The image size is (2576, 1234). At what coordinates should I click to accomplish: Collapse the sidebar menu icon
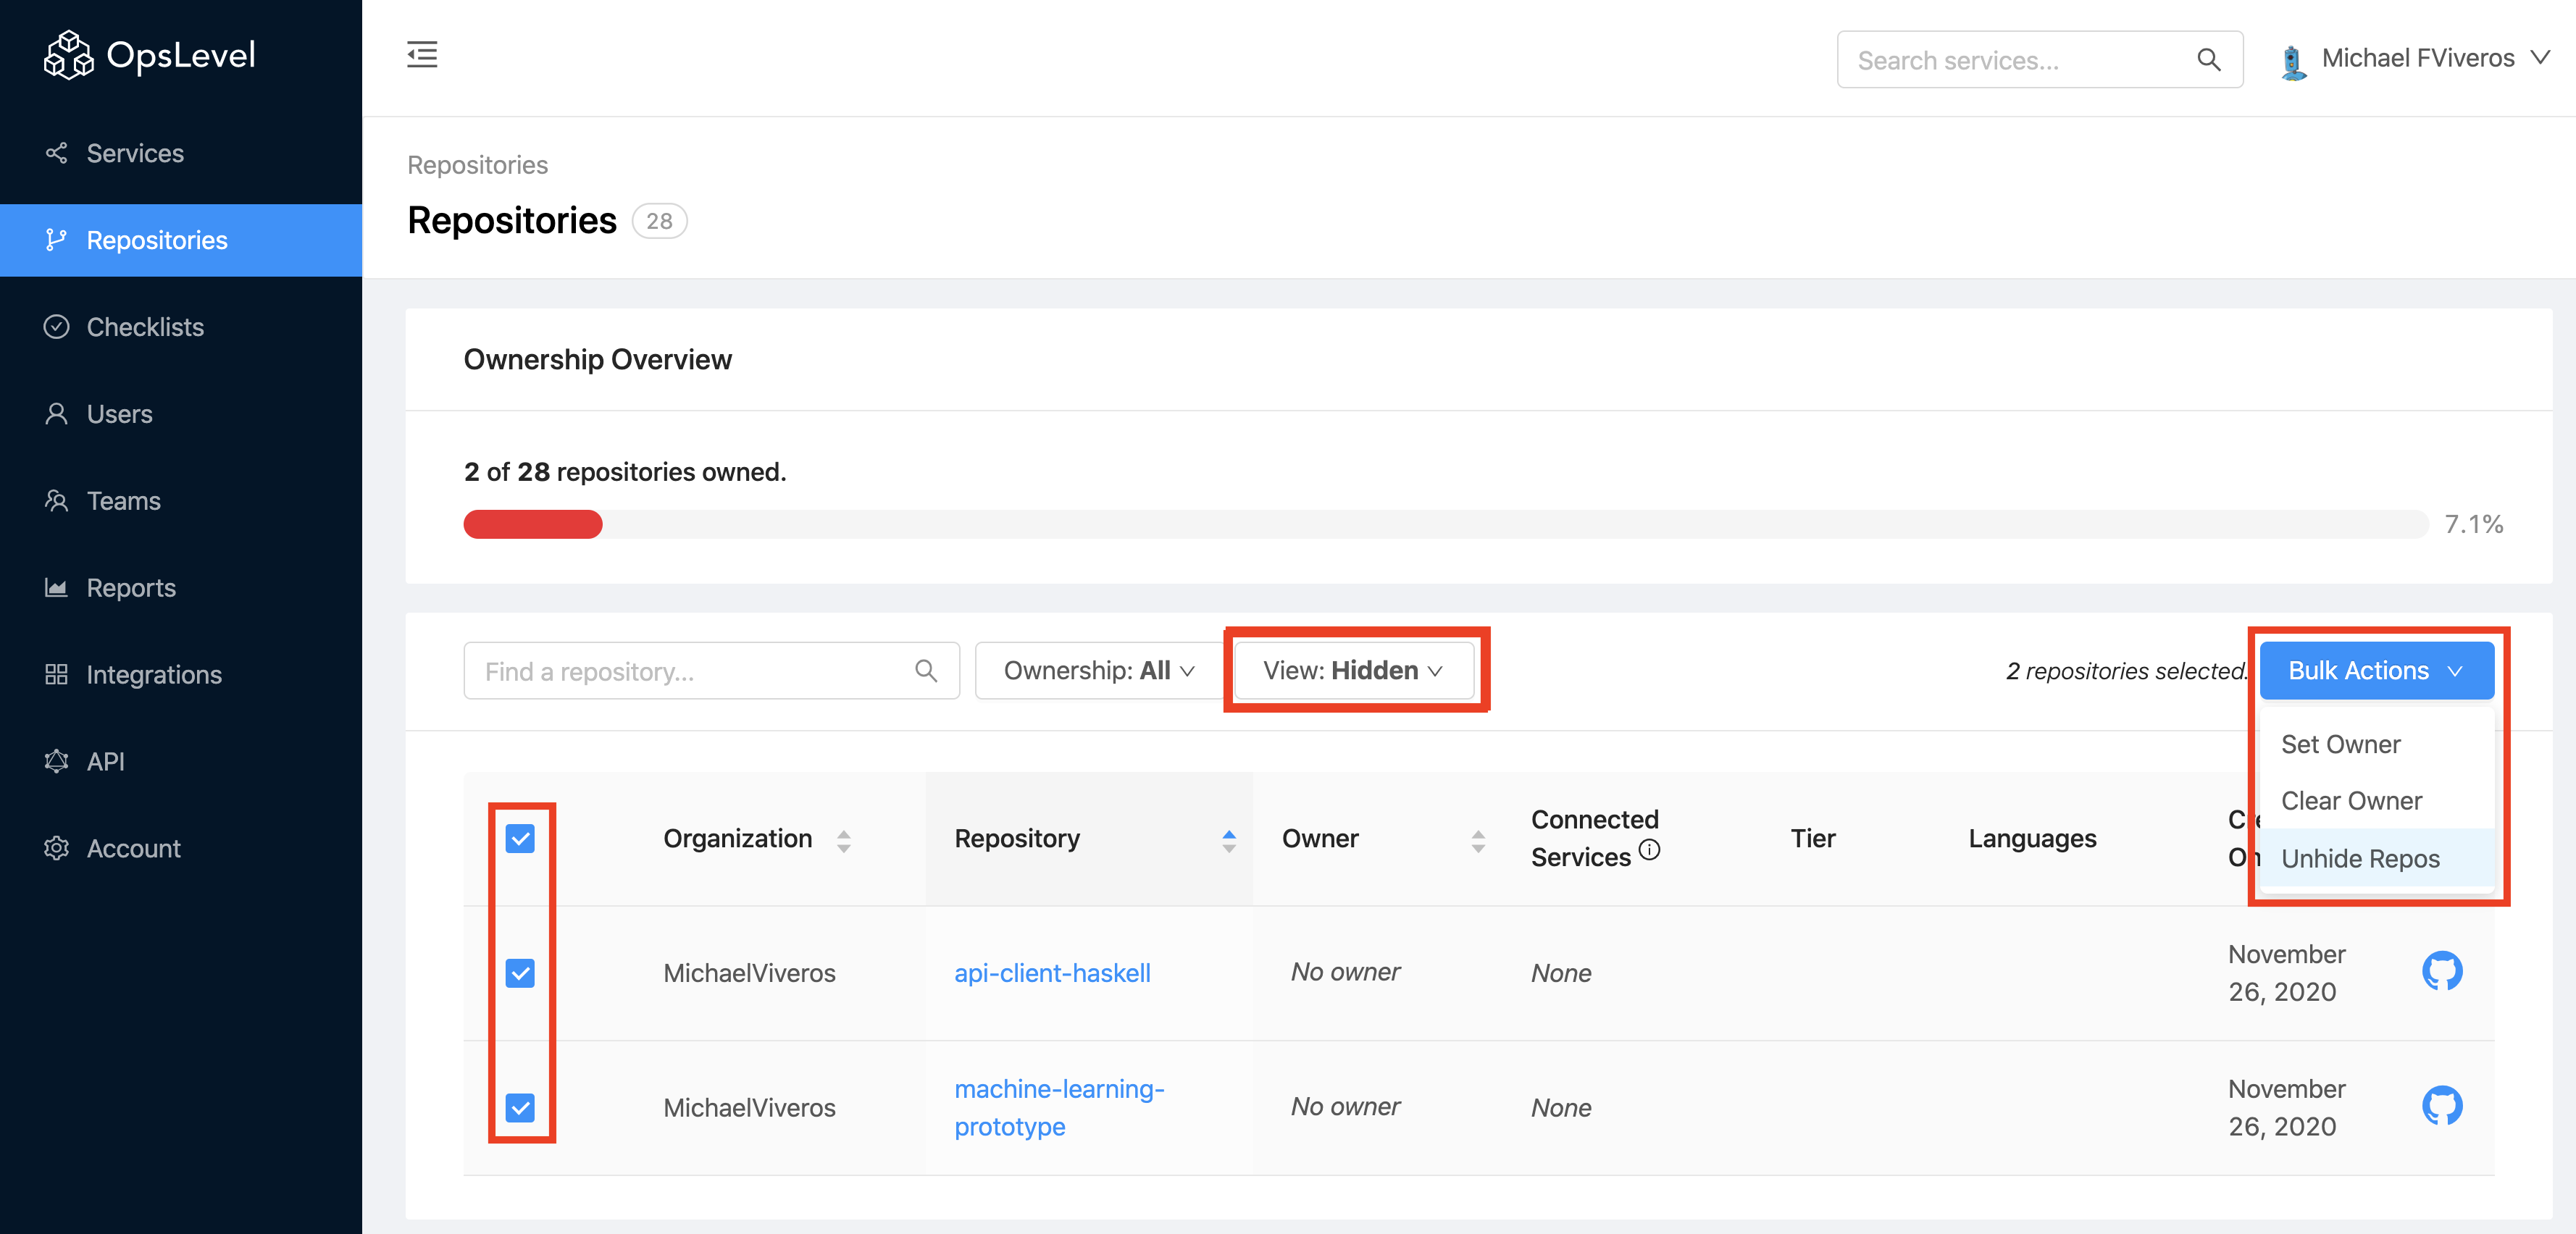point(422,55)
